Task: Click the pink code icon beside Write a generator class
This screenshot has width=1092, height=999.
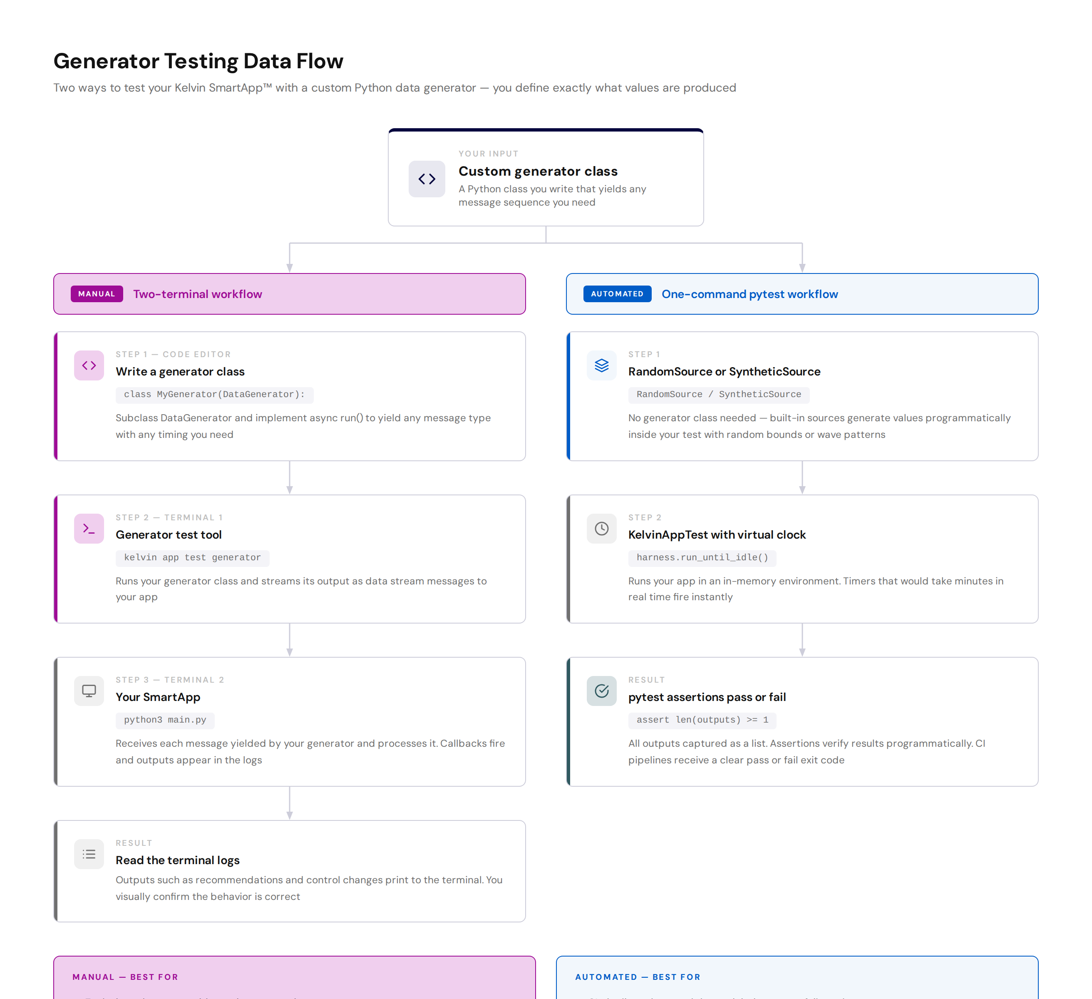Action: [89, 366]
